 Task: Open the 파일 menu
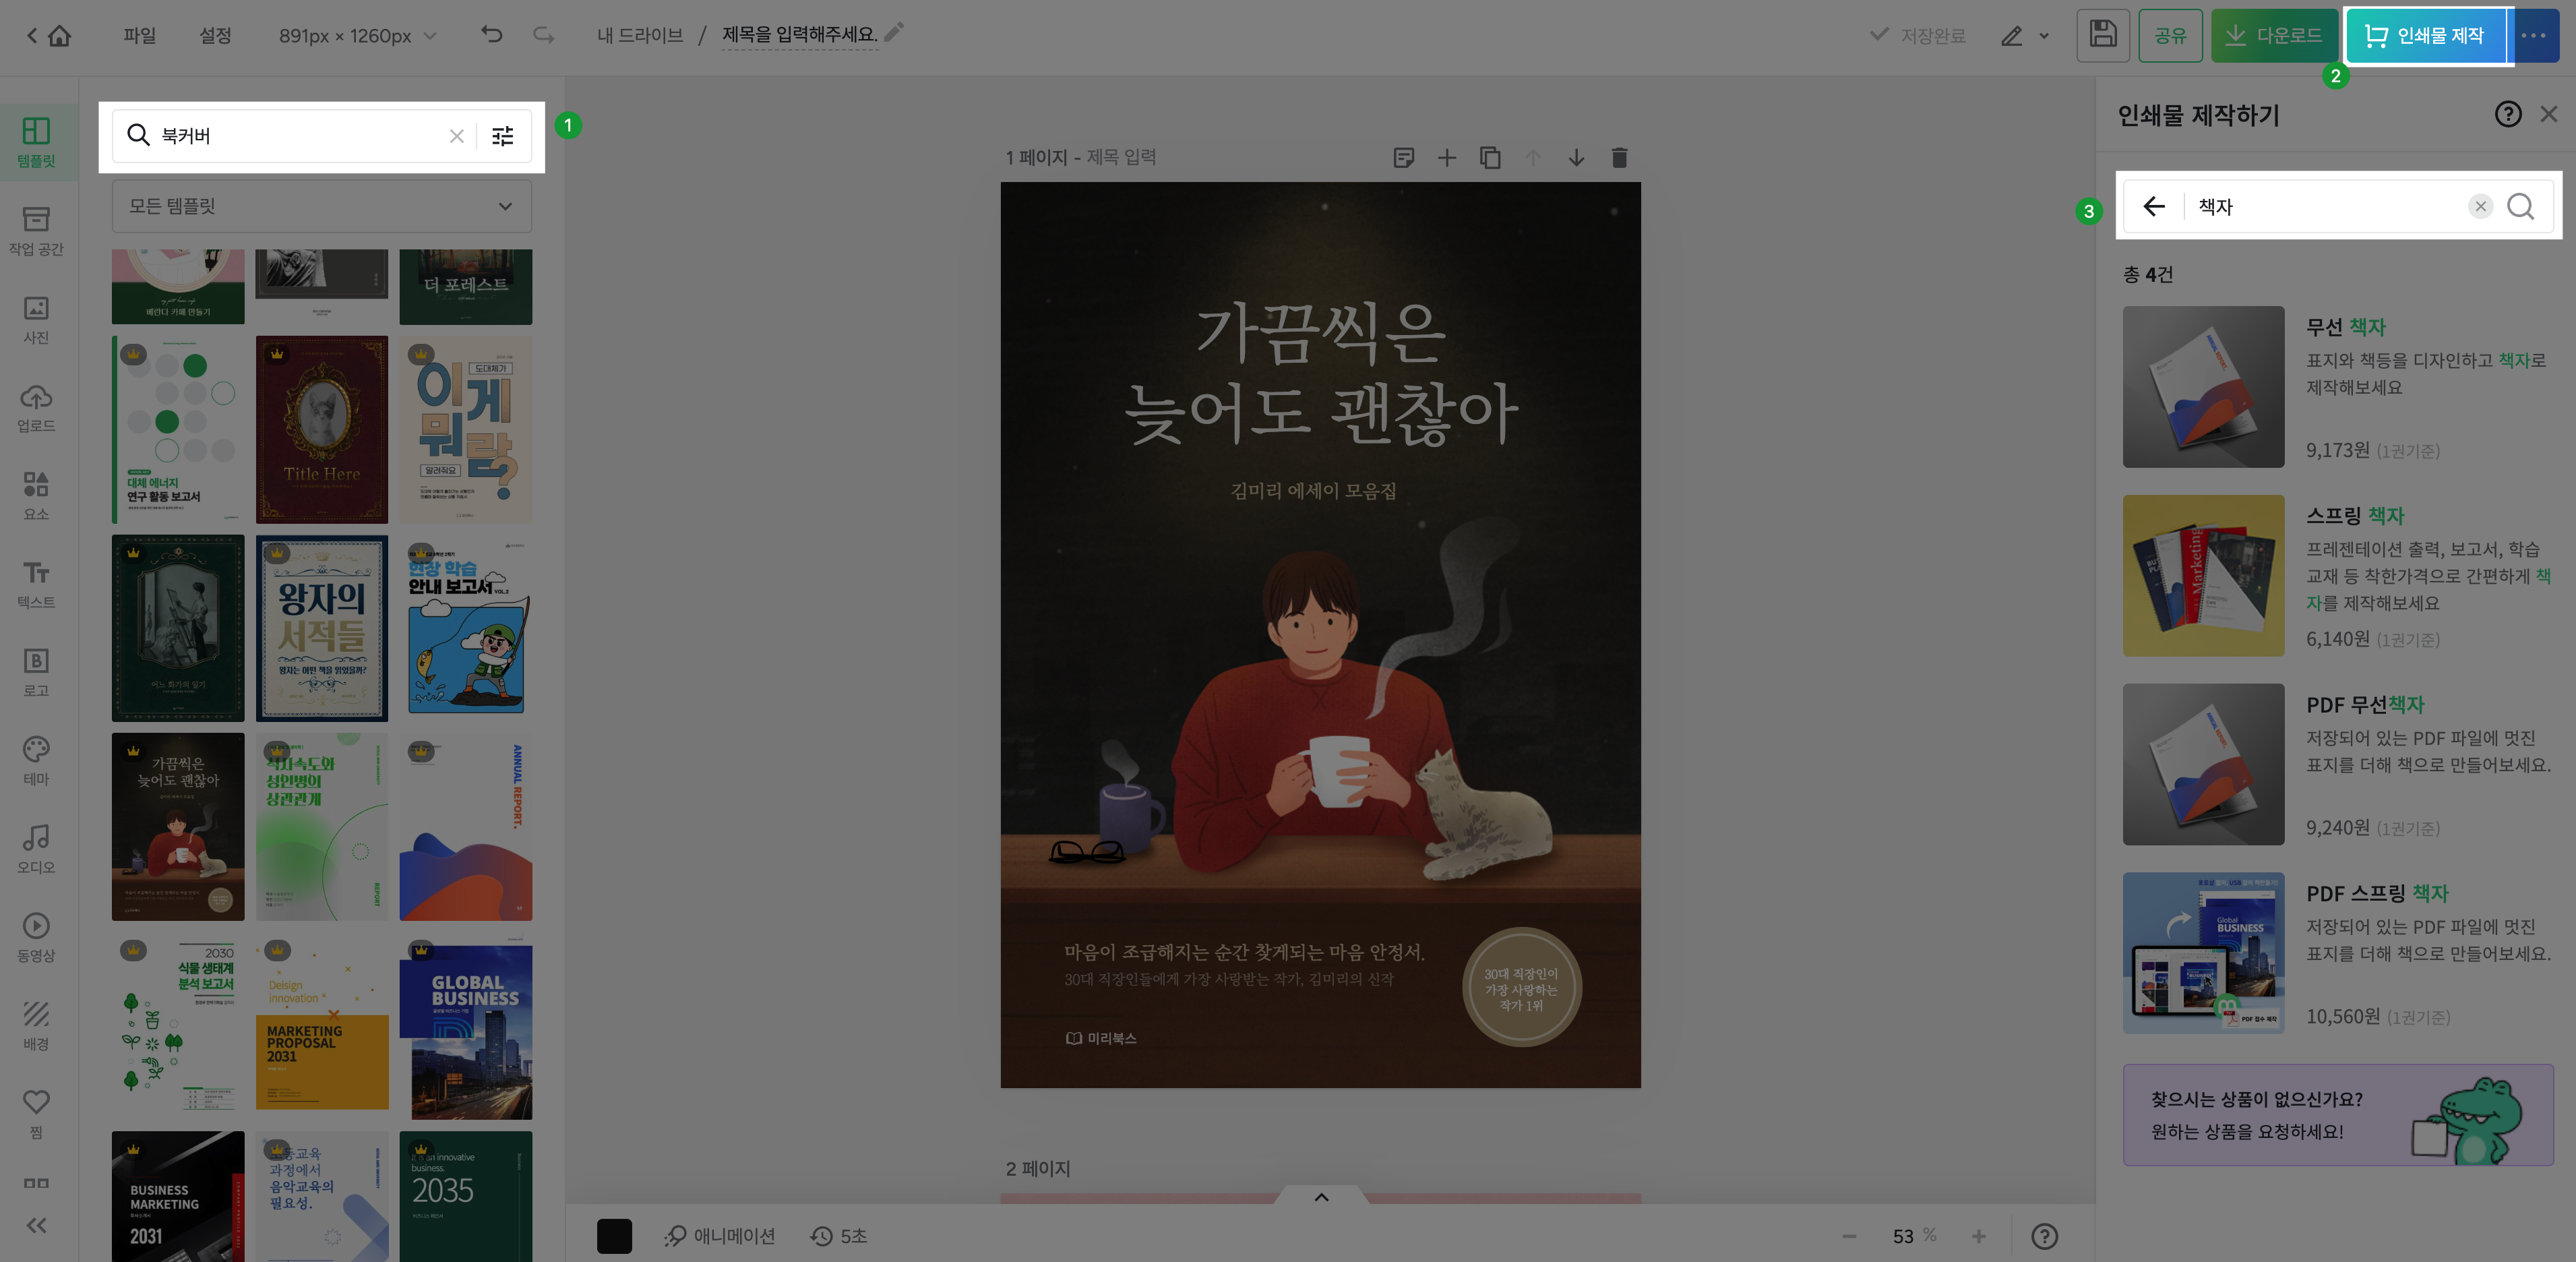click(139, 35)
